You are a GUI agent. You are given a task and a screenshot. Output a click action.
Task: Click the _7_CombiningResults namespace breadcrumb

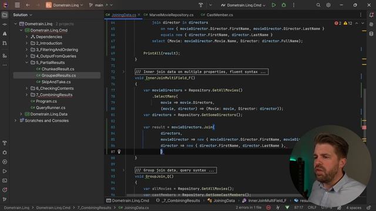tap(178, 200)
